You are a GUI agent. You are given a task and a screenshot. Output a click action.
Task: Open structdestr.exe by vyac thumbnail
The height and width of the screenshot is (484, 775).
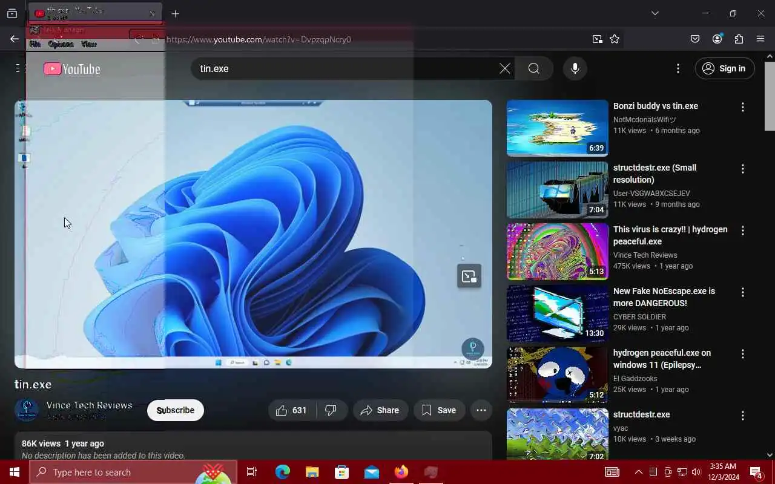[x=558, y=434]
